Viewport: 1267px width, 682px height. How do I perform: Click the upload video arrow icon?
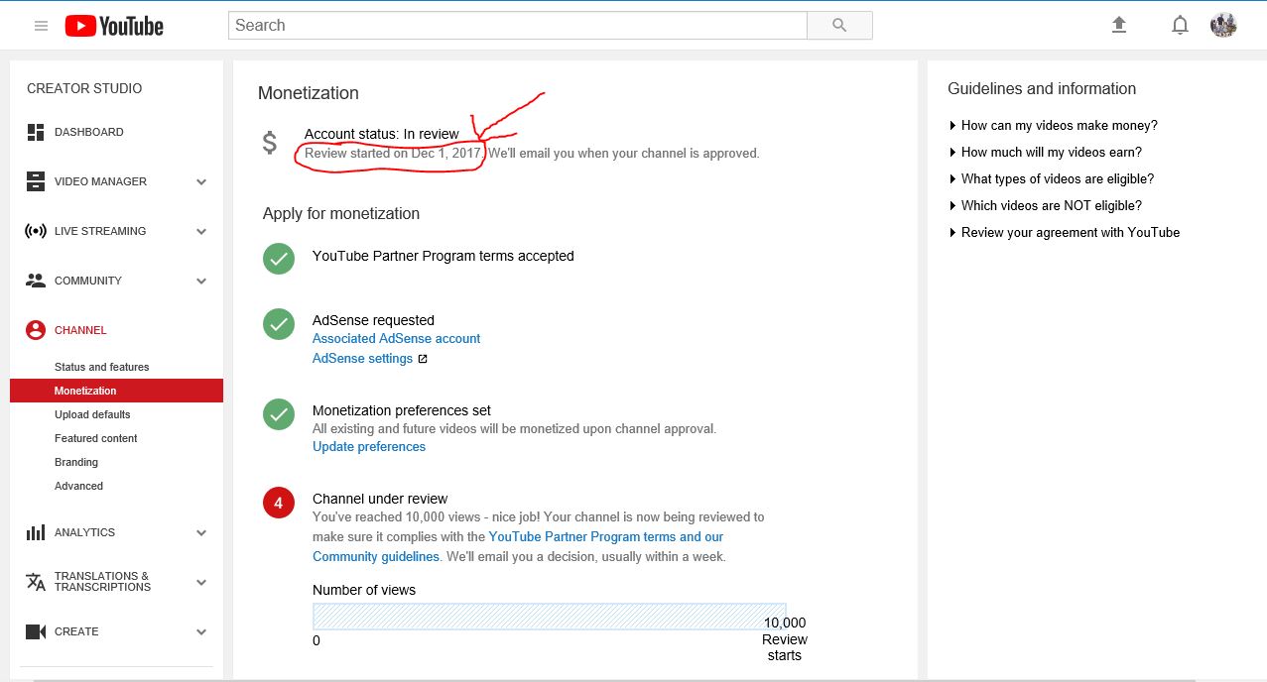[1119, 25]
